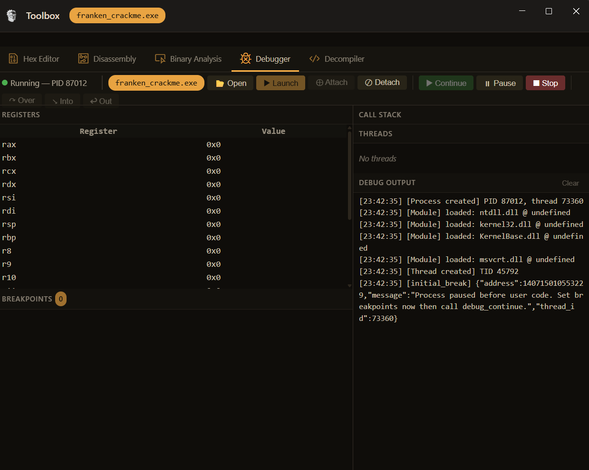
Task: Click the franken_crackme.exe title badge
Action: coord(117,15)
